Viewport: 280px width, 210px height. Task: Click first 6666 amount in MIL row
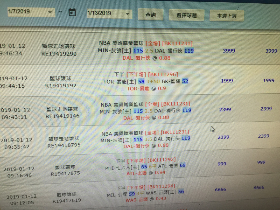coord(220,190)
